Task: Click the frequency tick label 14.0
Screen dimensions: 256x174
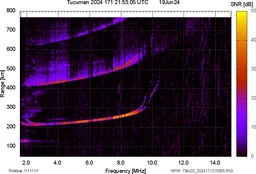Action: pyautogui.click(x=215, y=163)
